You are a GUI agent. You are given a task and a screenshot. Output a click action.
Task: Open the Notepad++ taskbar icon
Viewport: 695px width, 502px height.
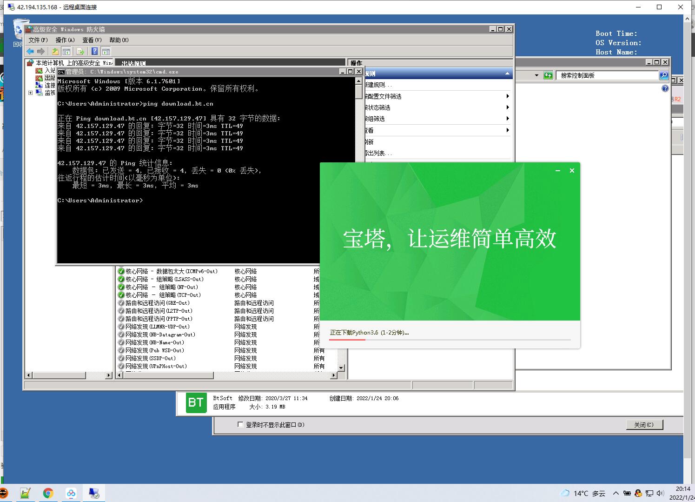(x=25, y=493)
